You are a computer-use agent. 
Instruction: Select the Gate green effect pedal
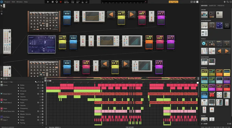click(212, 80)
